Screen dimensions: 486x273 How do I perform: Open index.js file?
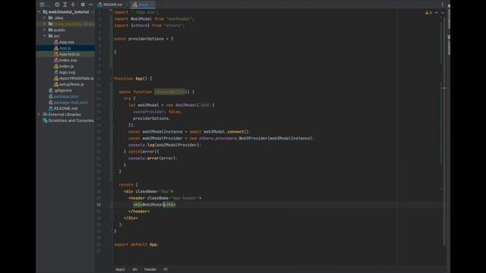[x=66, y=66]
